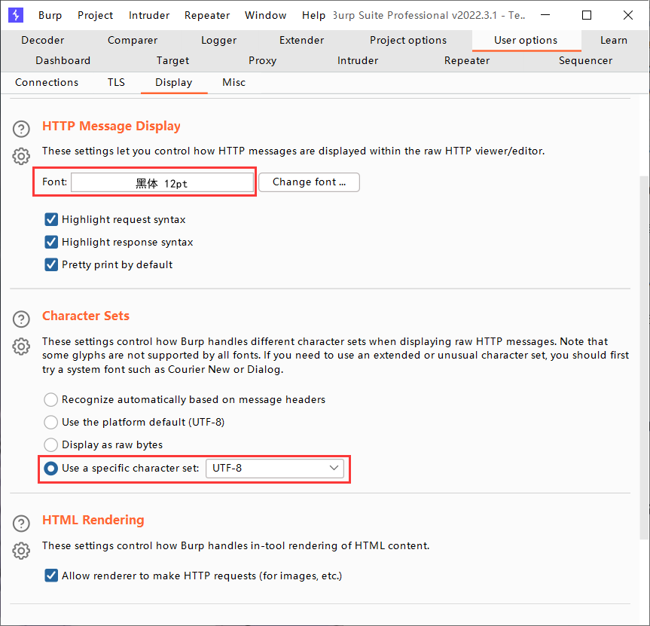
Task: Toggle Allow renderer to make HTTP requests
Action: (51, 576)
